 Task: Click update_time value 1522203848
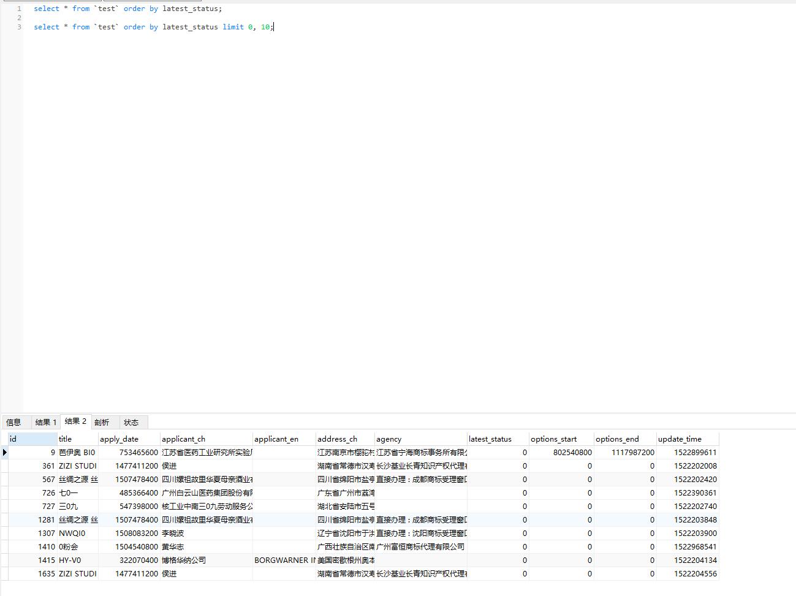(688, 520)
